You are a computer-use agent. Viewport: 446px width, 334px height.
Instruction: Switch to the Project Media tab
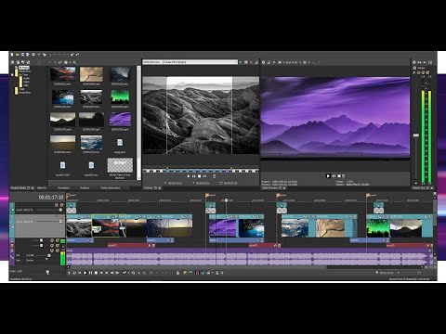[19, 187]
